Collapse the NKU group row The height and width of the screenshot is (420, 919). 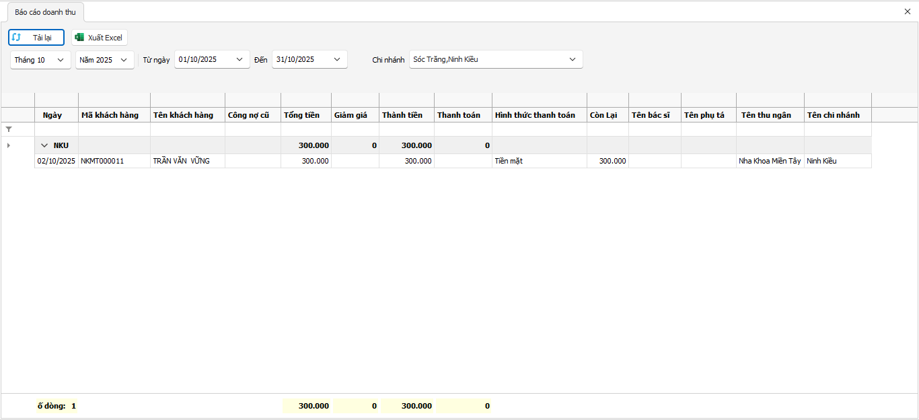[44, 145]
